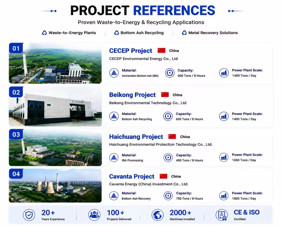Click the China flag next to Cavanta Project
The image size is (282, 226).
coord(163,176)
